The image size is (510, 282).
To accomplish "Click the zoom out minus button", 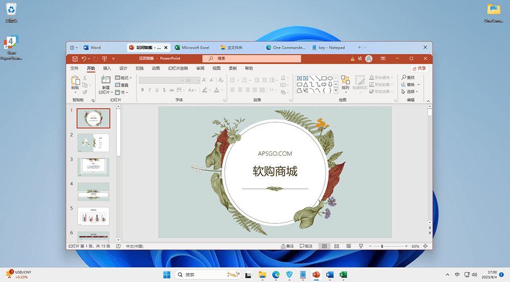I will [x=370, y=246].
